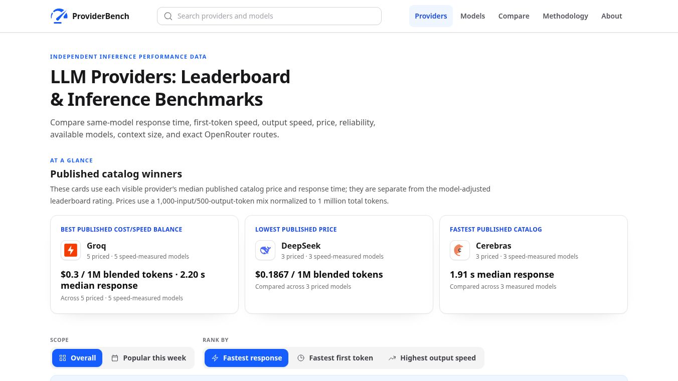Open the About page
Image resolution: width=678 pixels, height=381 pixels.
611,16
